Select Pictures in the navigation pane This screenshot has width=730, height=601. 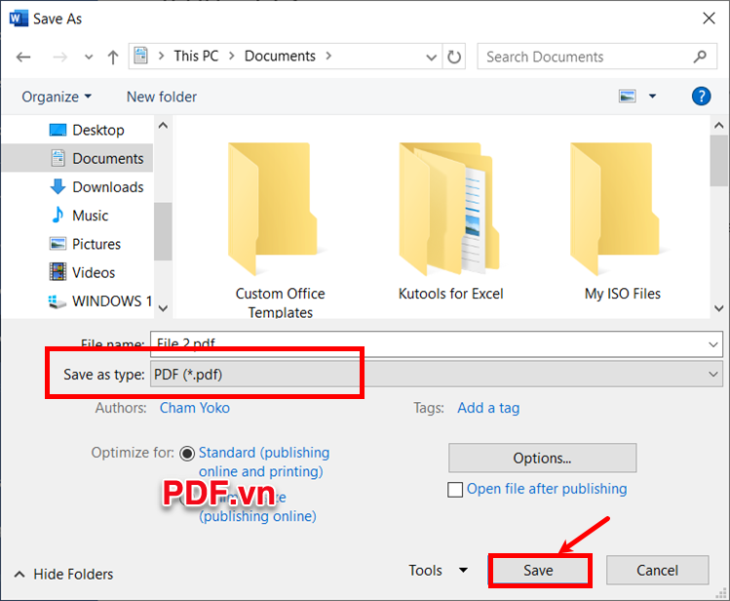(x=96, y=244)
